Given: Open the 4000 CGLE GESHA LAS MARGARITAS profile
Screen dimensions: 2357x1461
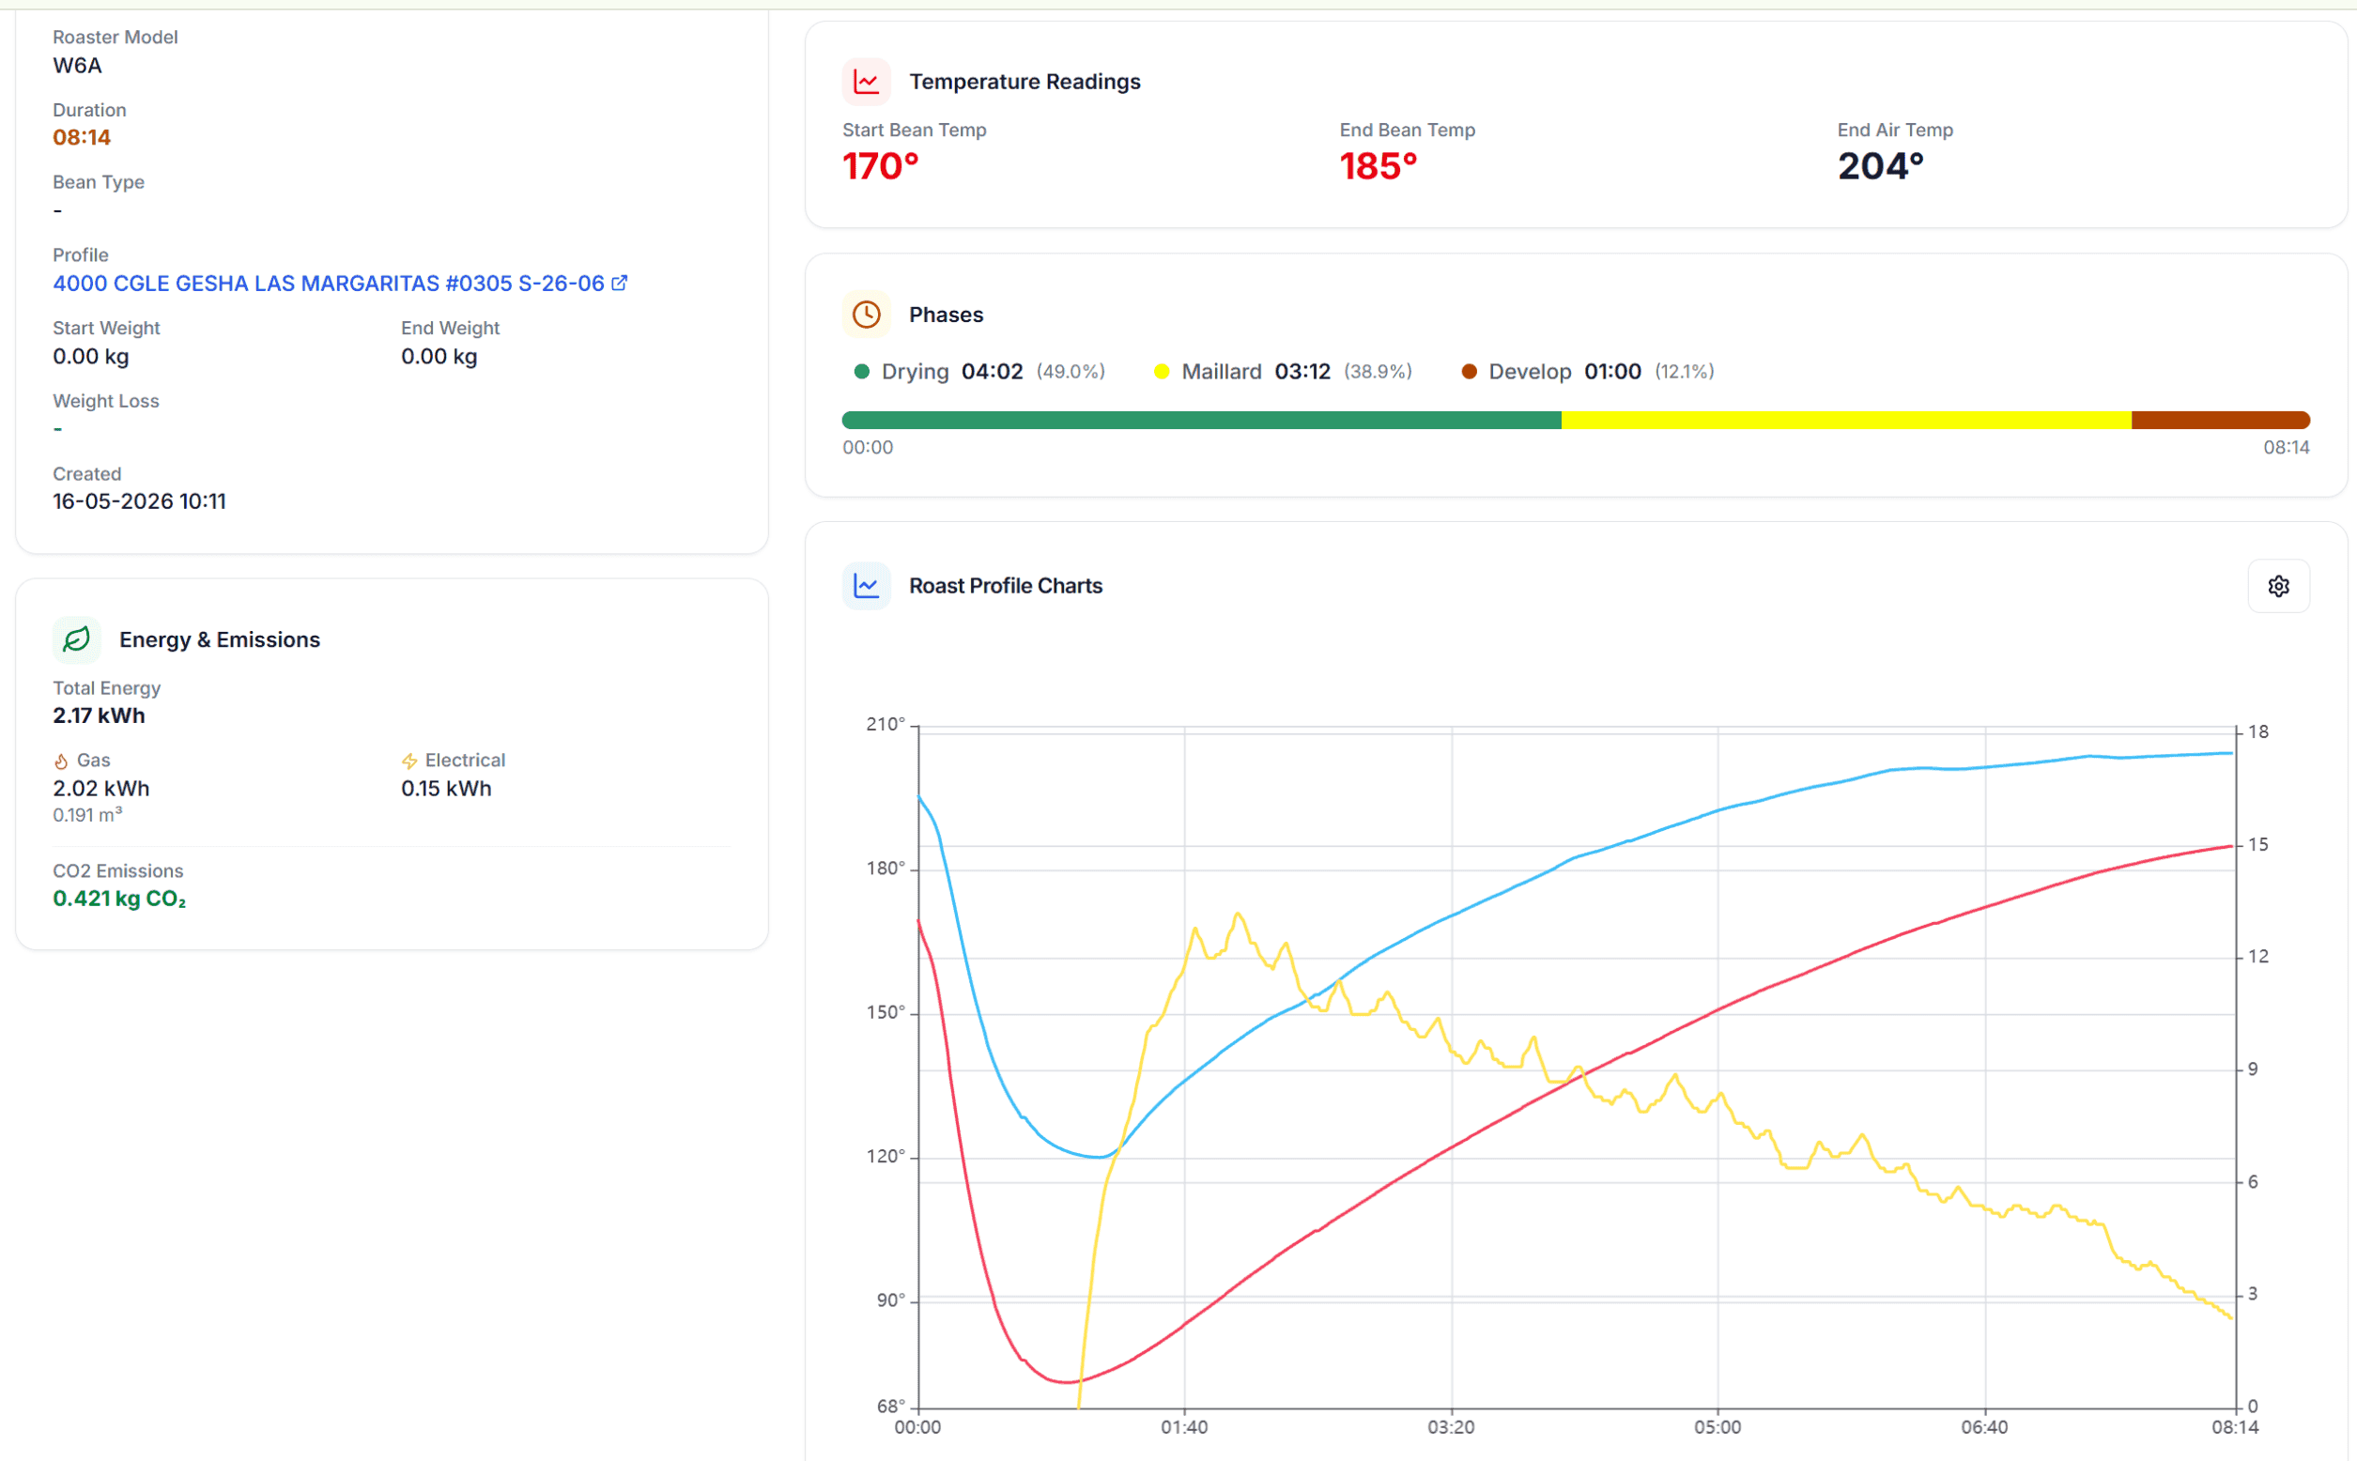Looking at the screenshot, I should (x=328, y=284).
